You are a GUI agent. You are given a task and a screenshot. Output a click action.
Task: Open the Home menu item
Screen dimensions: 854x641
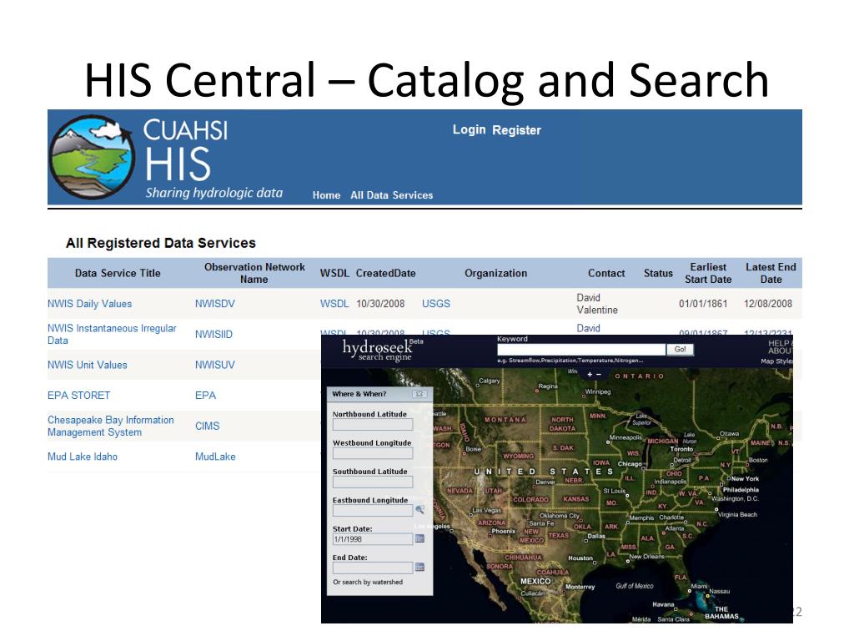pos(326,195)
